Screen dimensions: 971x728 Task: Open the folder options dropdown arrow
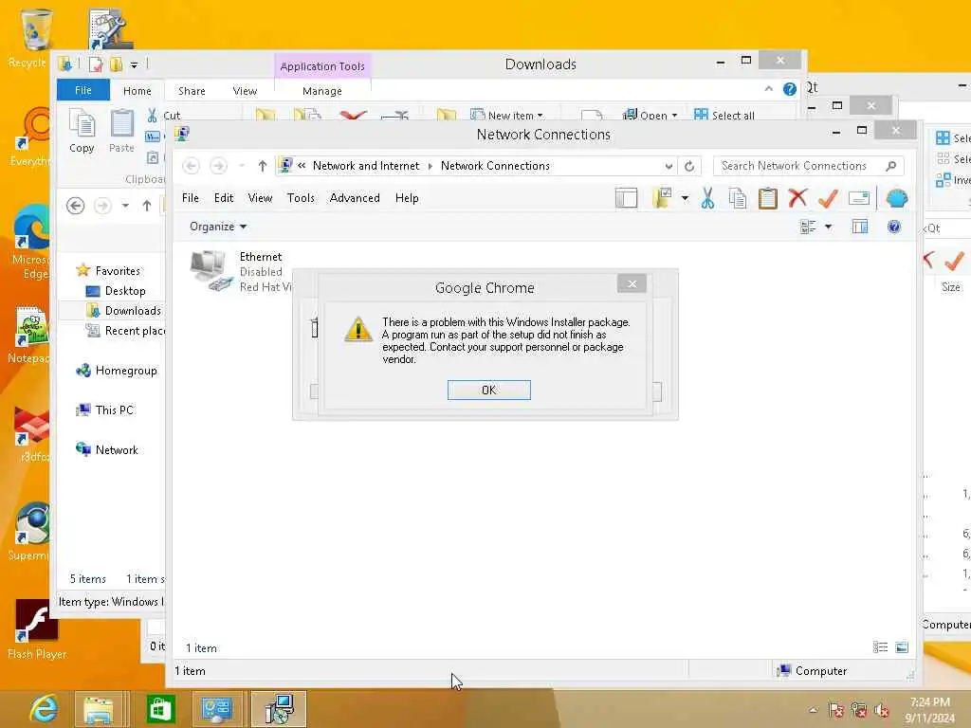(685, 198)
